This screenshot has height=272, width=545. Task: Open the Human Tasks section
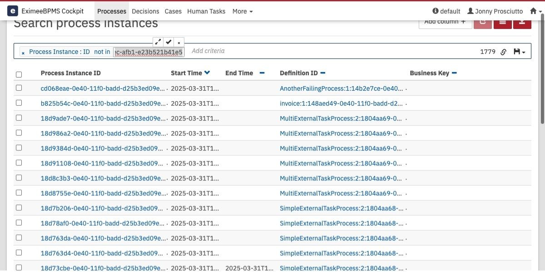tap(206, 11)
